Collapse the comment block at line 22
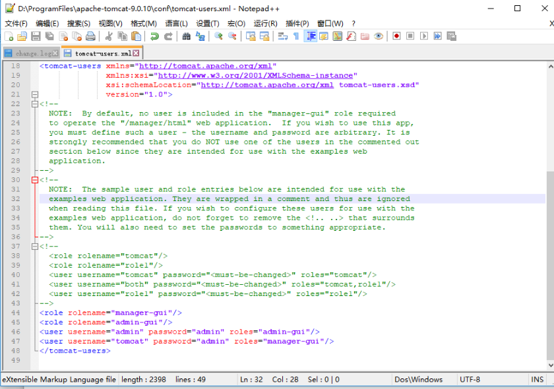Image resolution: width=554 pixels, height=389 pixels. (x=35, y=104)
